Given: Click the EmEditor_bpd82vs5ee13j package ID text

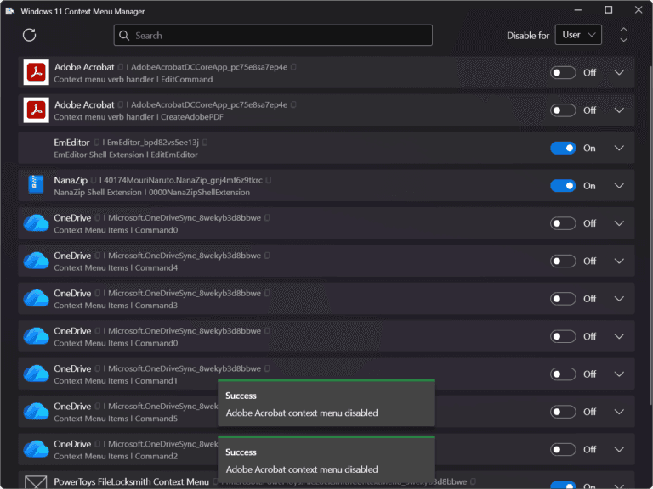Looking at the screenshot, I should 153,143.
